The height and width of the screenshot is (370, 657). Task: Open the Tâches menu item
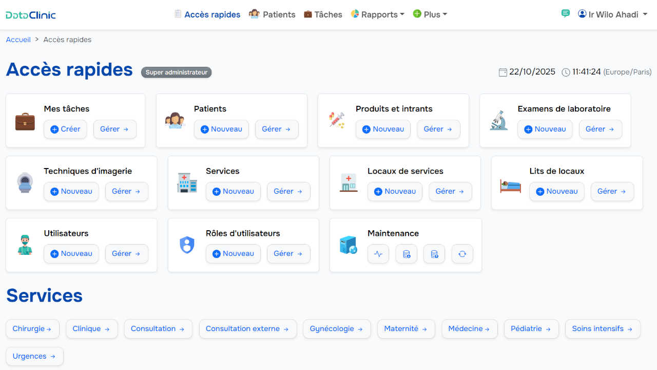[x=323, y=14]
